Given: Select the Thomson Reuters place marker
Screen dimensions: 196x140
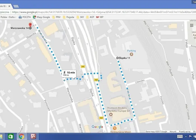Looking at the screenshot, I should 111,115.
